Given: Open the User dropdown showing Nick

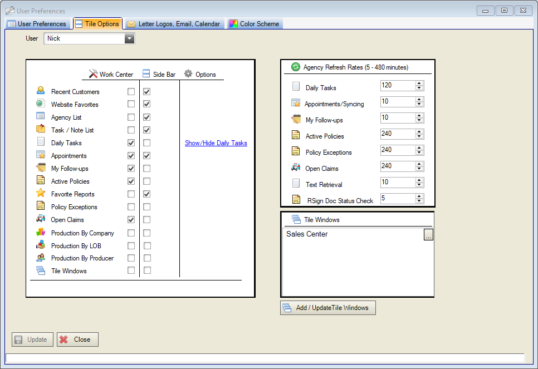Looking at the screenshot, I should [129, 38].
